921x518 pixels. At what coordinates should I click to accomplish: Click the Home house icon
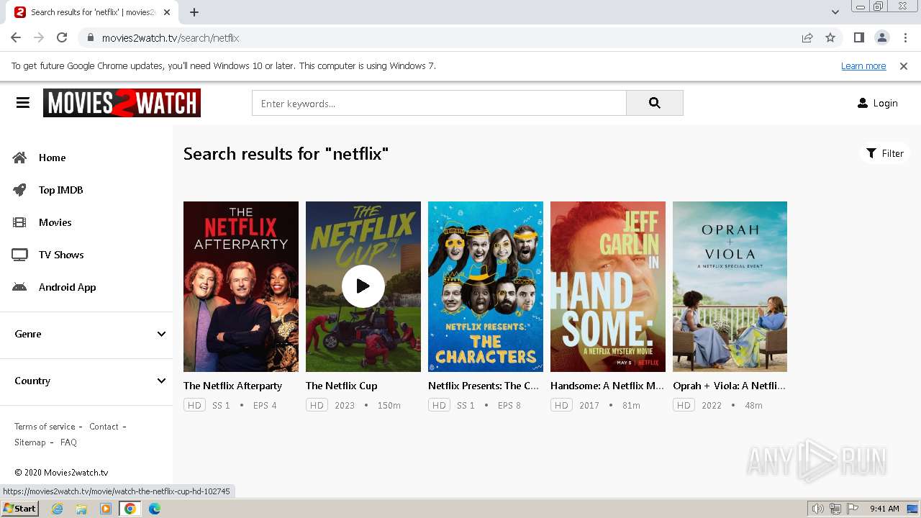(x=19, y=158)
